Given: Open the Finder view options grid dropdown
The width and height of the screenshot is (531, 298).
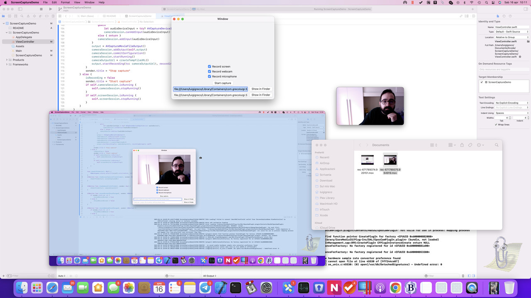Looking at the screenshot, I should pos(434,145).
